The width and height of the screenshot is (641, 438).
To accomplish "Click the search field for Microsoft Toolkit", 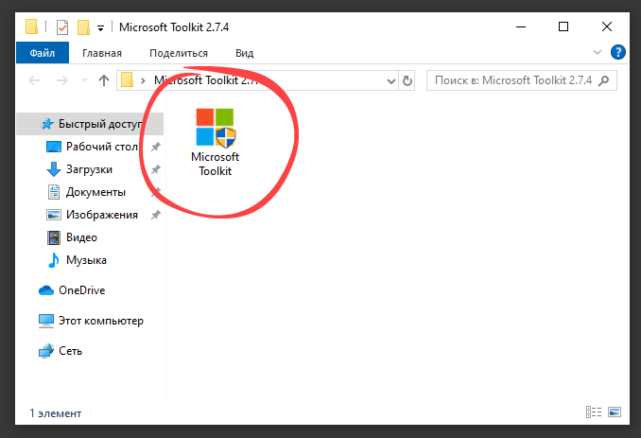I will click(x=511, y=80).
